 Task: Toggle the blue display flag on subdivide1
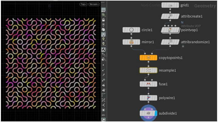point(156,113)
